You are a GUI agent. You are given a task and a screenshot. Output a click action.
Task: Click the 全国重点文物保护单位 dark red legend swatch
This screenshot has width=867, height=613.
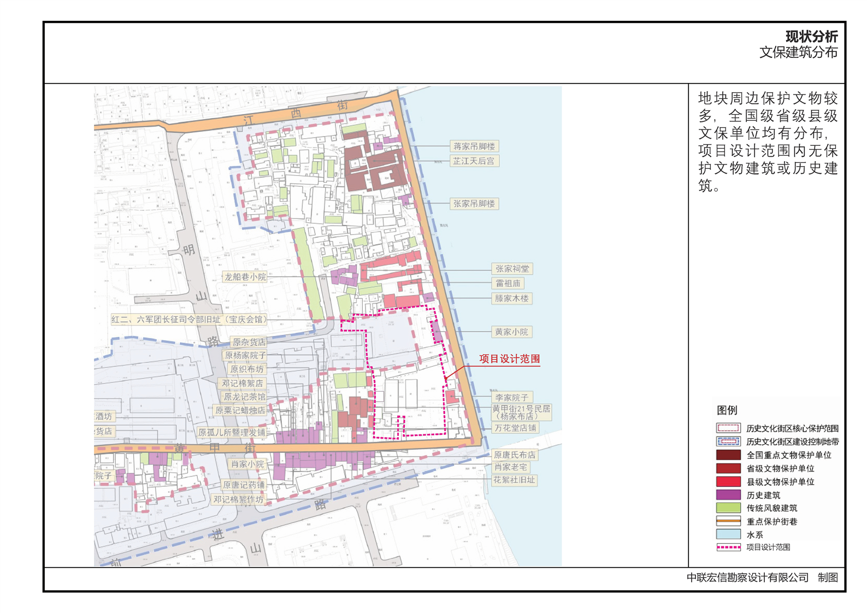728,455
